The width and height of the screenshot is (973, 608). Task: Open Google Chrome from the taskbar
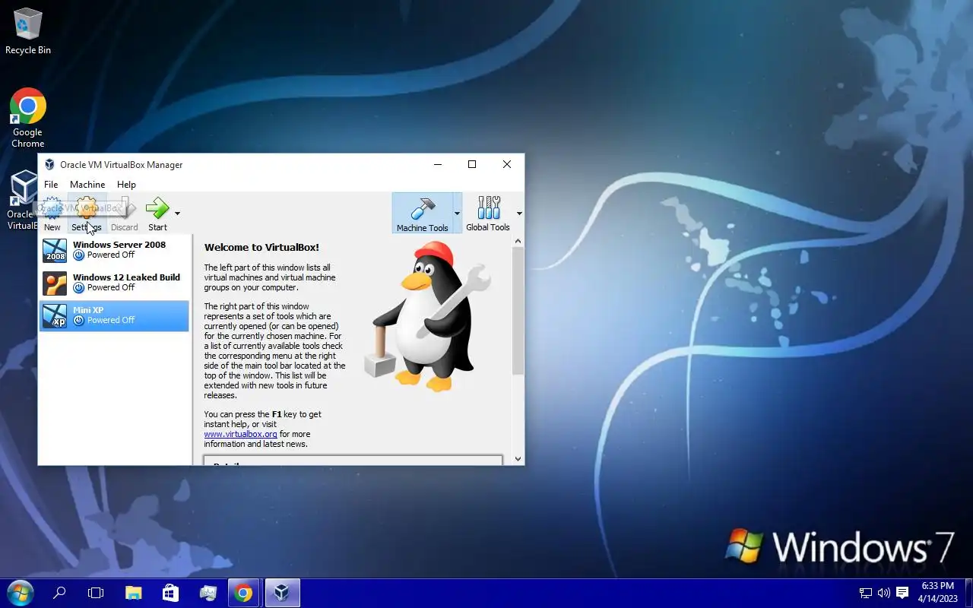(x=244, y=593)
